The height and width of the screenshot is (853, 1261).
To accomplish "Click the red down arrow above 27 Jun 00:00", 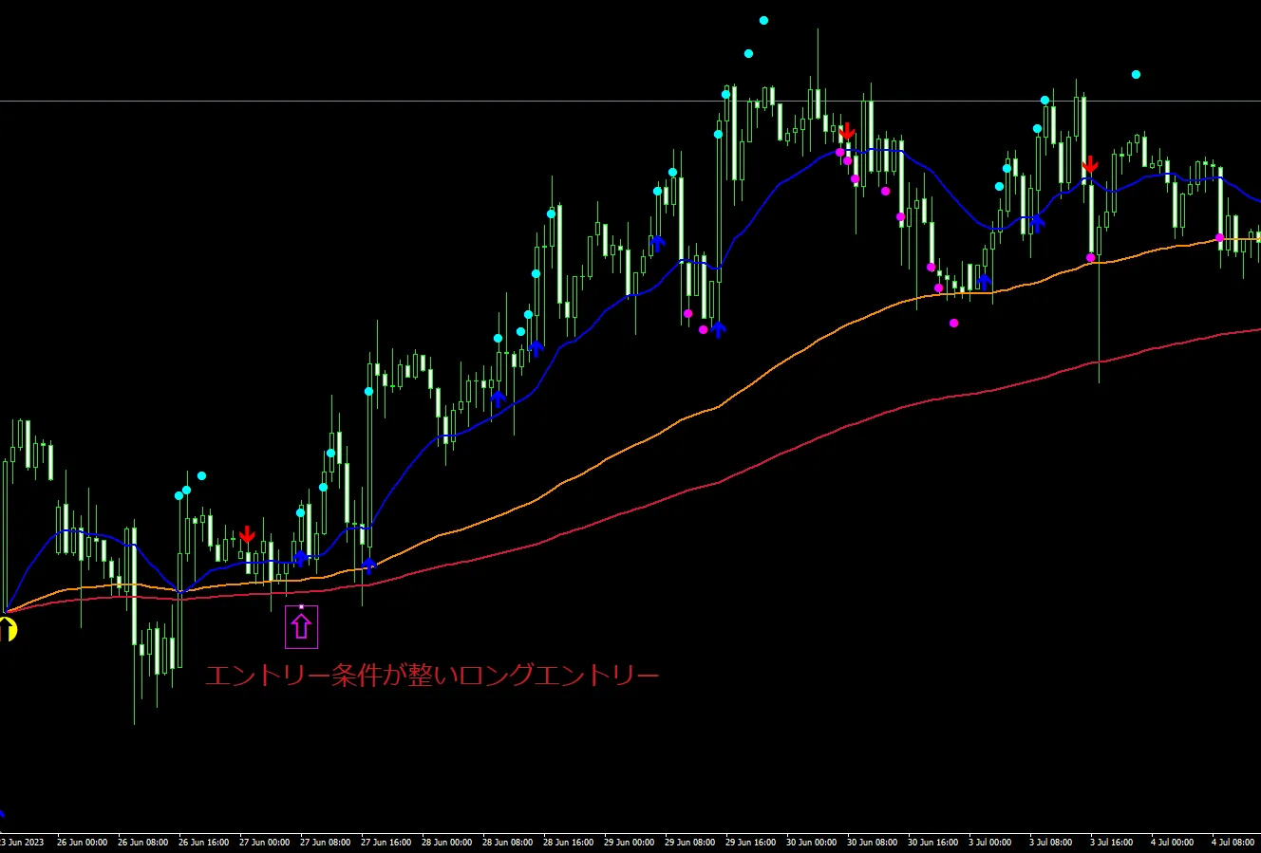I will (247, 535).
